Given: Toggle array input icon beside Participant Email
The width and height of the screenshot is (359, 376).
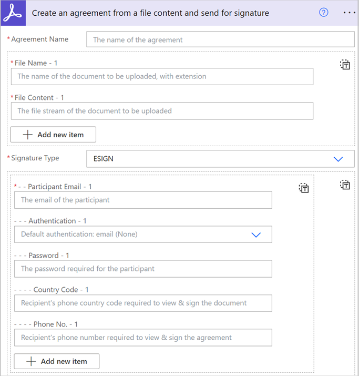Looking at the screenshot, I should (304, 188).
